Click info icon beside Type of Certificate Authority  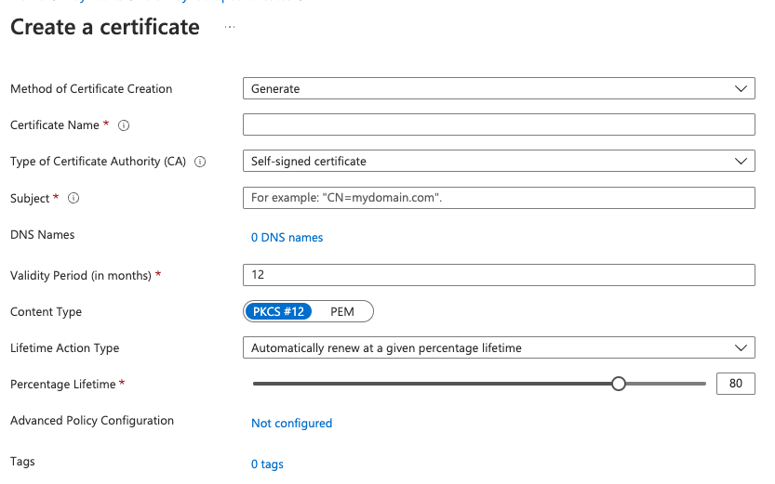point(200,162)
